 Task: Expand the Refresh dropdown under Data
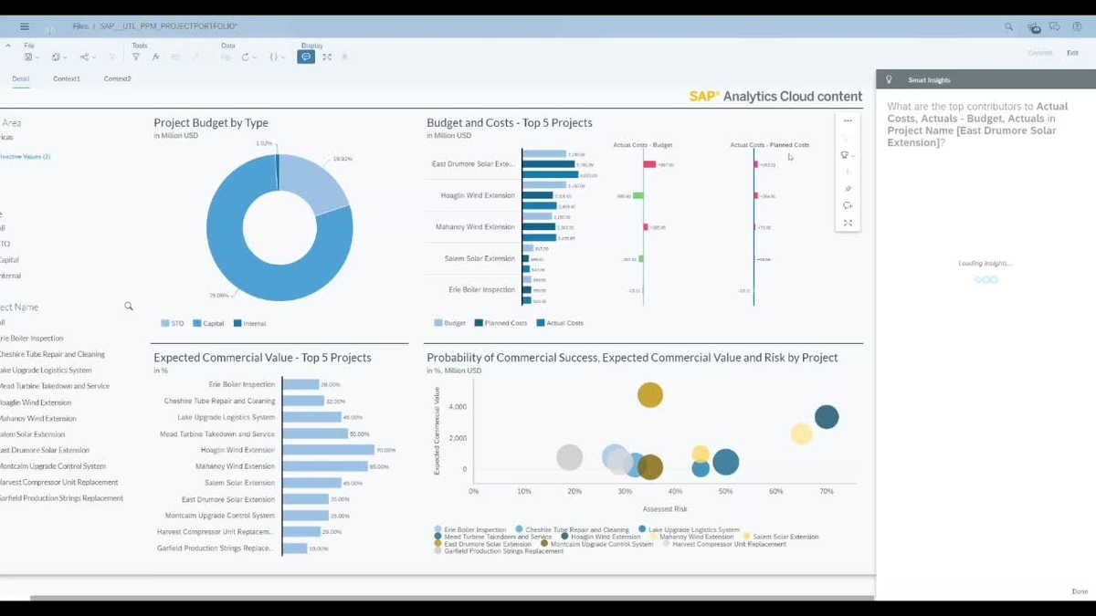[x=248, y=57]
